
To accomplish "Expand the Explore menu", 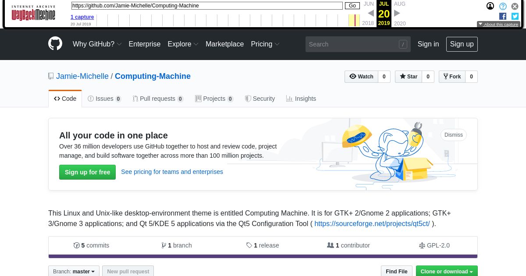I will tap(183, 44).
